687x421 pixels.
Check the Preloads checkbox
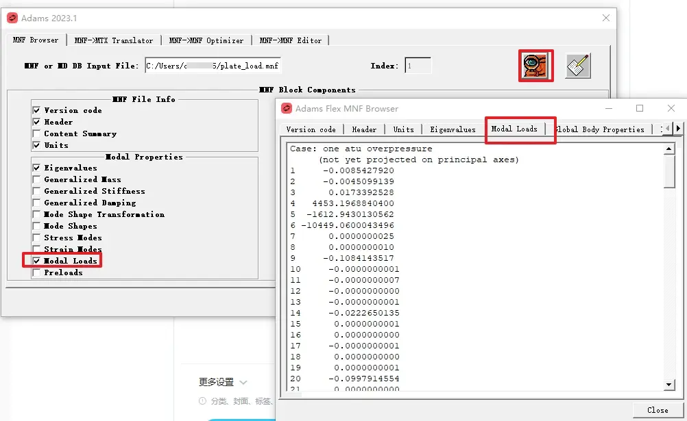pos(37,272)
